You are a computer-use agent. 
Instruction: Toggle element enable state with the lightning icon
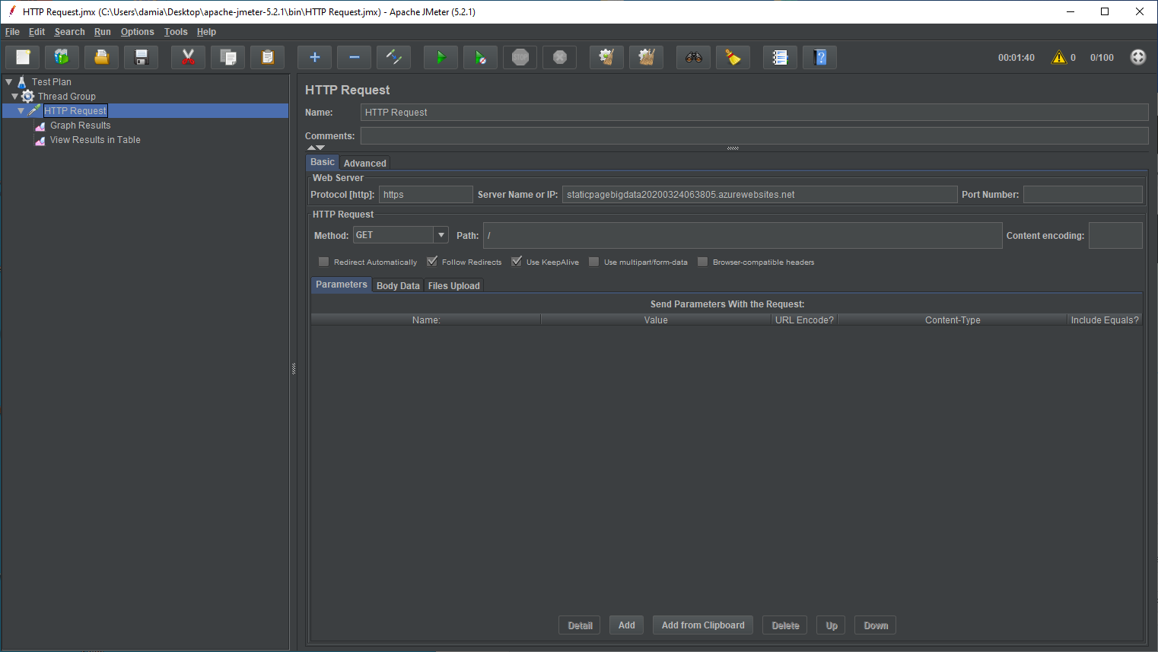(x=393, y=57)
